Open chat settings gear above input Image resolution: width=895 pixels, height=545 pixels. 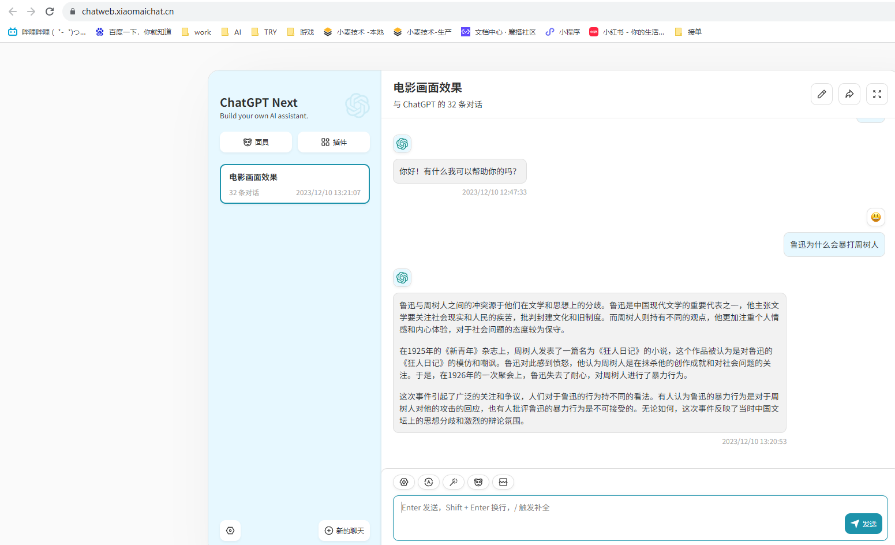click(x=404, y=482)
